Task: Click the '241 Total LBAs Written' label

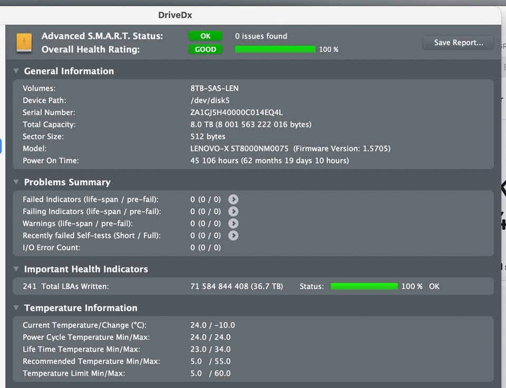Action: [66, 286]
